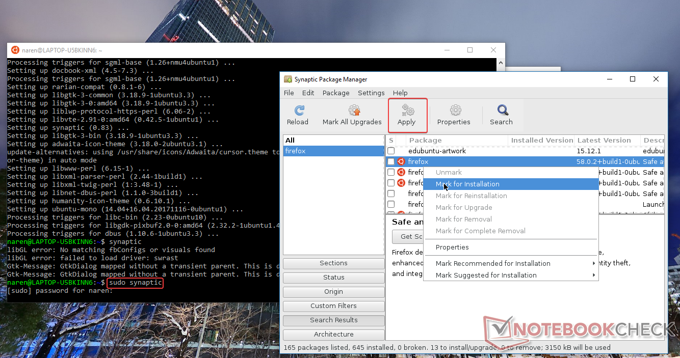680x358 pixels.
Task: Tick the edubuntu-artwork status checkbox
Action: coord(391,151)
